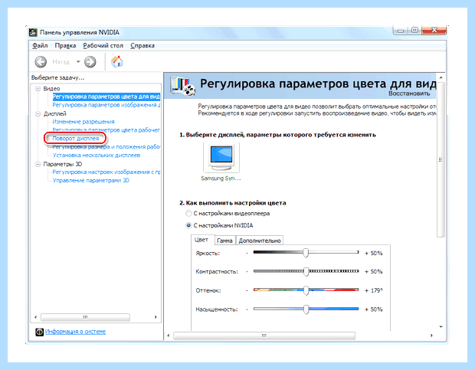The height and width of the screenshot is (370, 475).
Task: Switch to the Дополнительно tab
Action: [260, 241]
